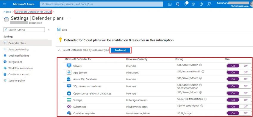The height and width of the screenshot is (117, 253).
Task: Click the Enable all button
Action: pyautogui.click(x=121, y=50)
